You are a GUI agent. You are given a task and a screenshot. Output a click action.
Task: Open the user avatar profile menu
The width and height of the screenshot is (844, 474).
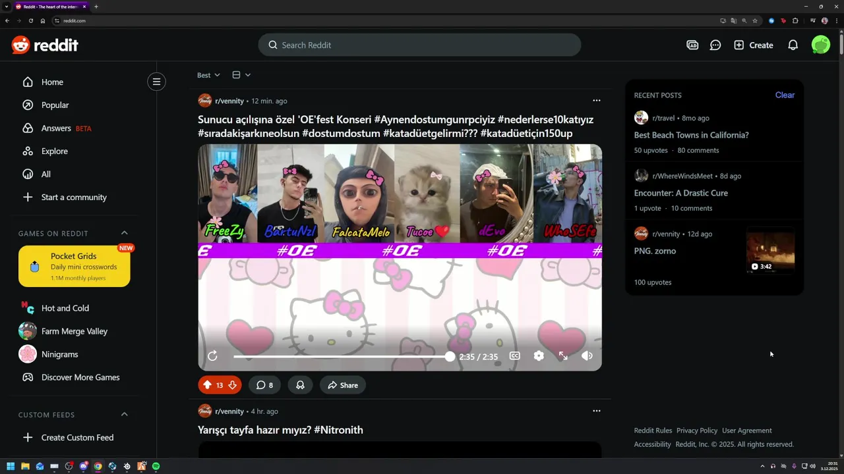point(821,45)
